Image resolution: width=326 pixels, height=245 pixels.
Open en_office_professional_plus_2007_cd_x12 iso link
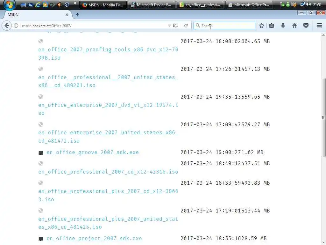click(108, 196)
